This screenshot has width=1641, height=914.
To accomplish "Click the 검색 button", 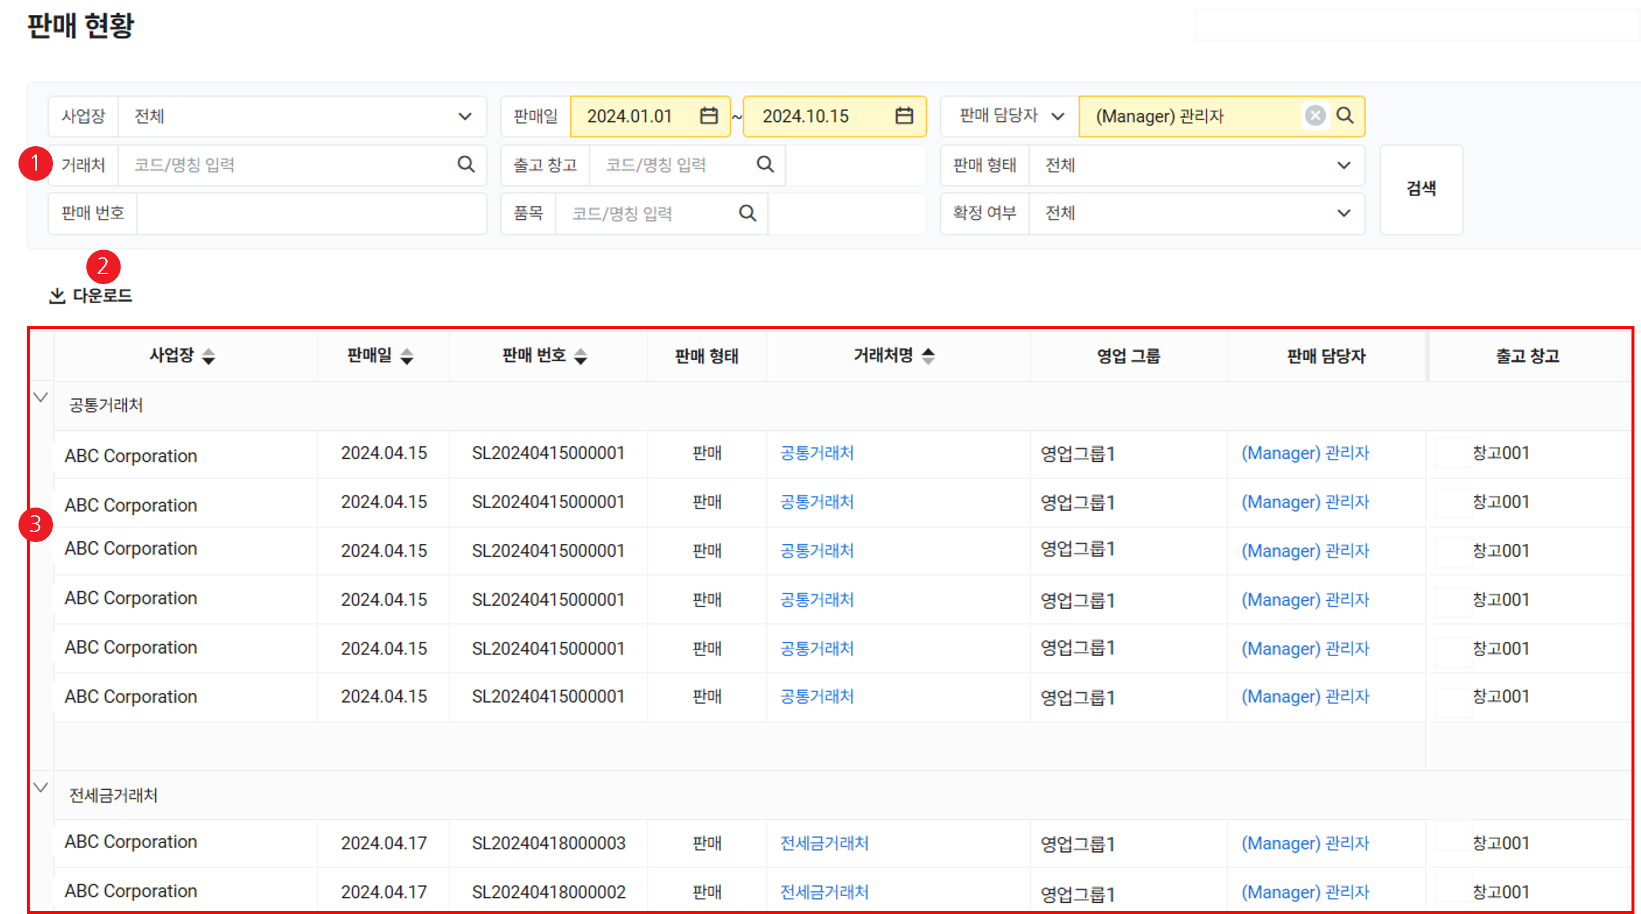I will coord(1420,189).
